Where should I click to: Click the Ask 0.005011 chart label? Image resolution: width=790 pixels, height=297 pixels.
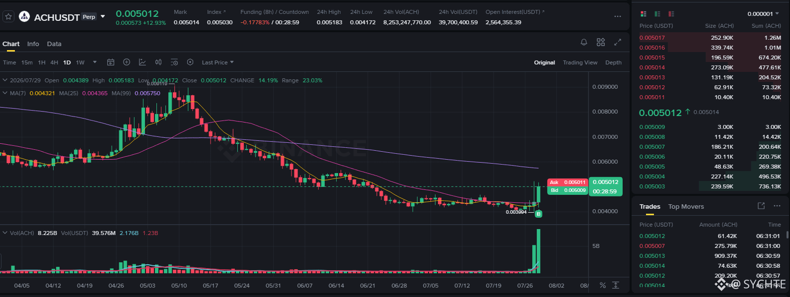pos(568,182)
